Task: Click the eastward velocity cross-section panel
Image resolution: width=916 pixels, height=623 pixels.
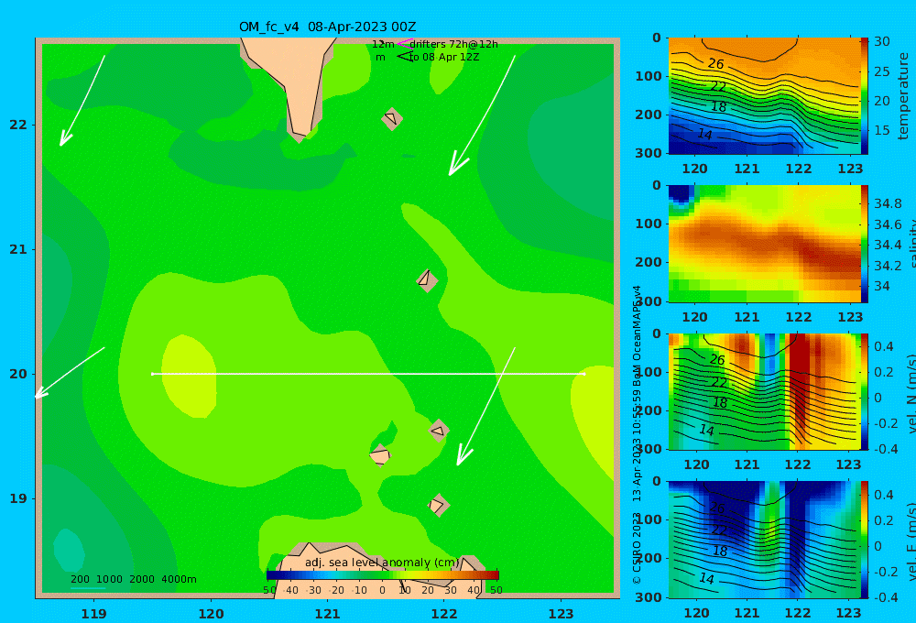Action: point(764,540)
